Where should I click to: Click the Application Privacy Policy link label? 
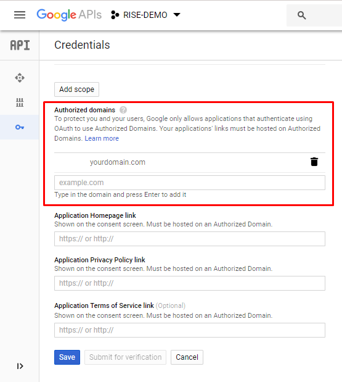100,260
